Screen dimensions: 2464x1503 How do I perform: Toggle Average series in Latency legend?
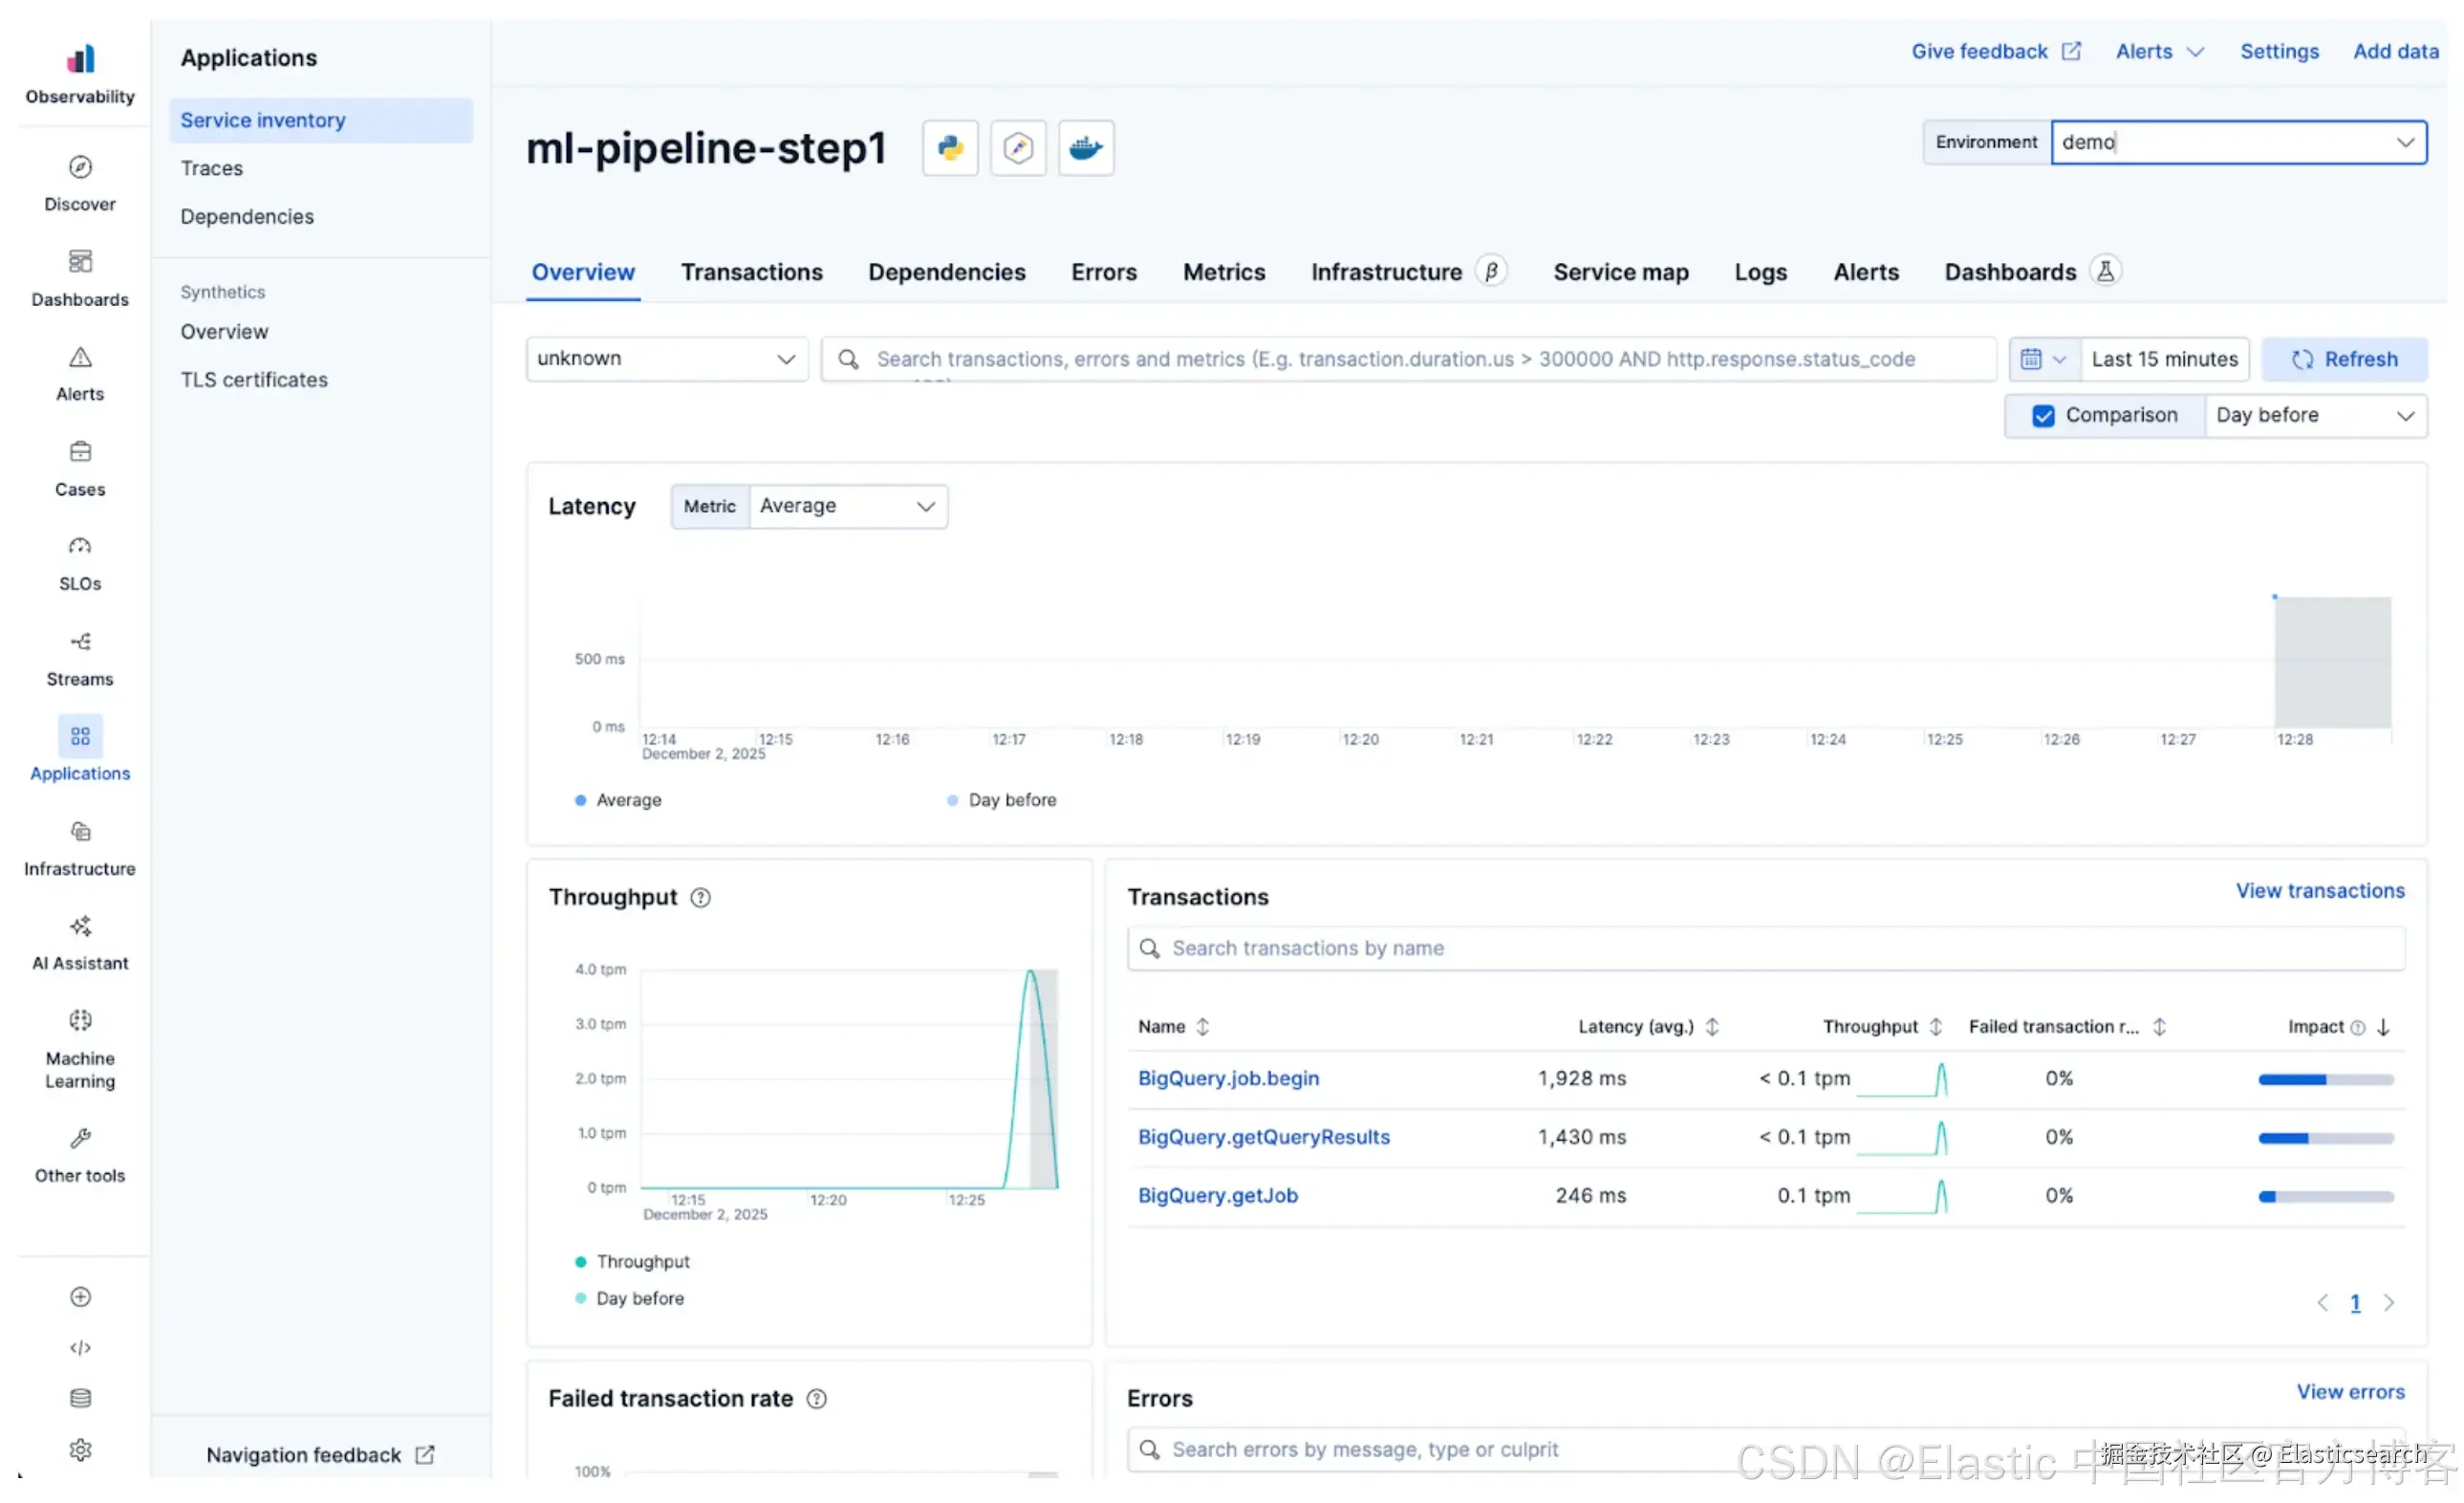pos(627,799)
